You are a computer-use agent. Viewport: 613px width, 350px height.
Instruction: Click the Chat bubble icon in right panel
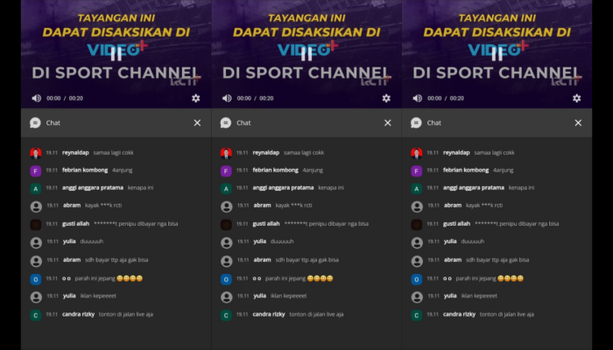point(416,122)
